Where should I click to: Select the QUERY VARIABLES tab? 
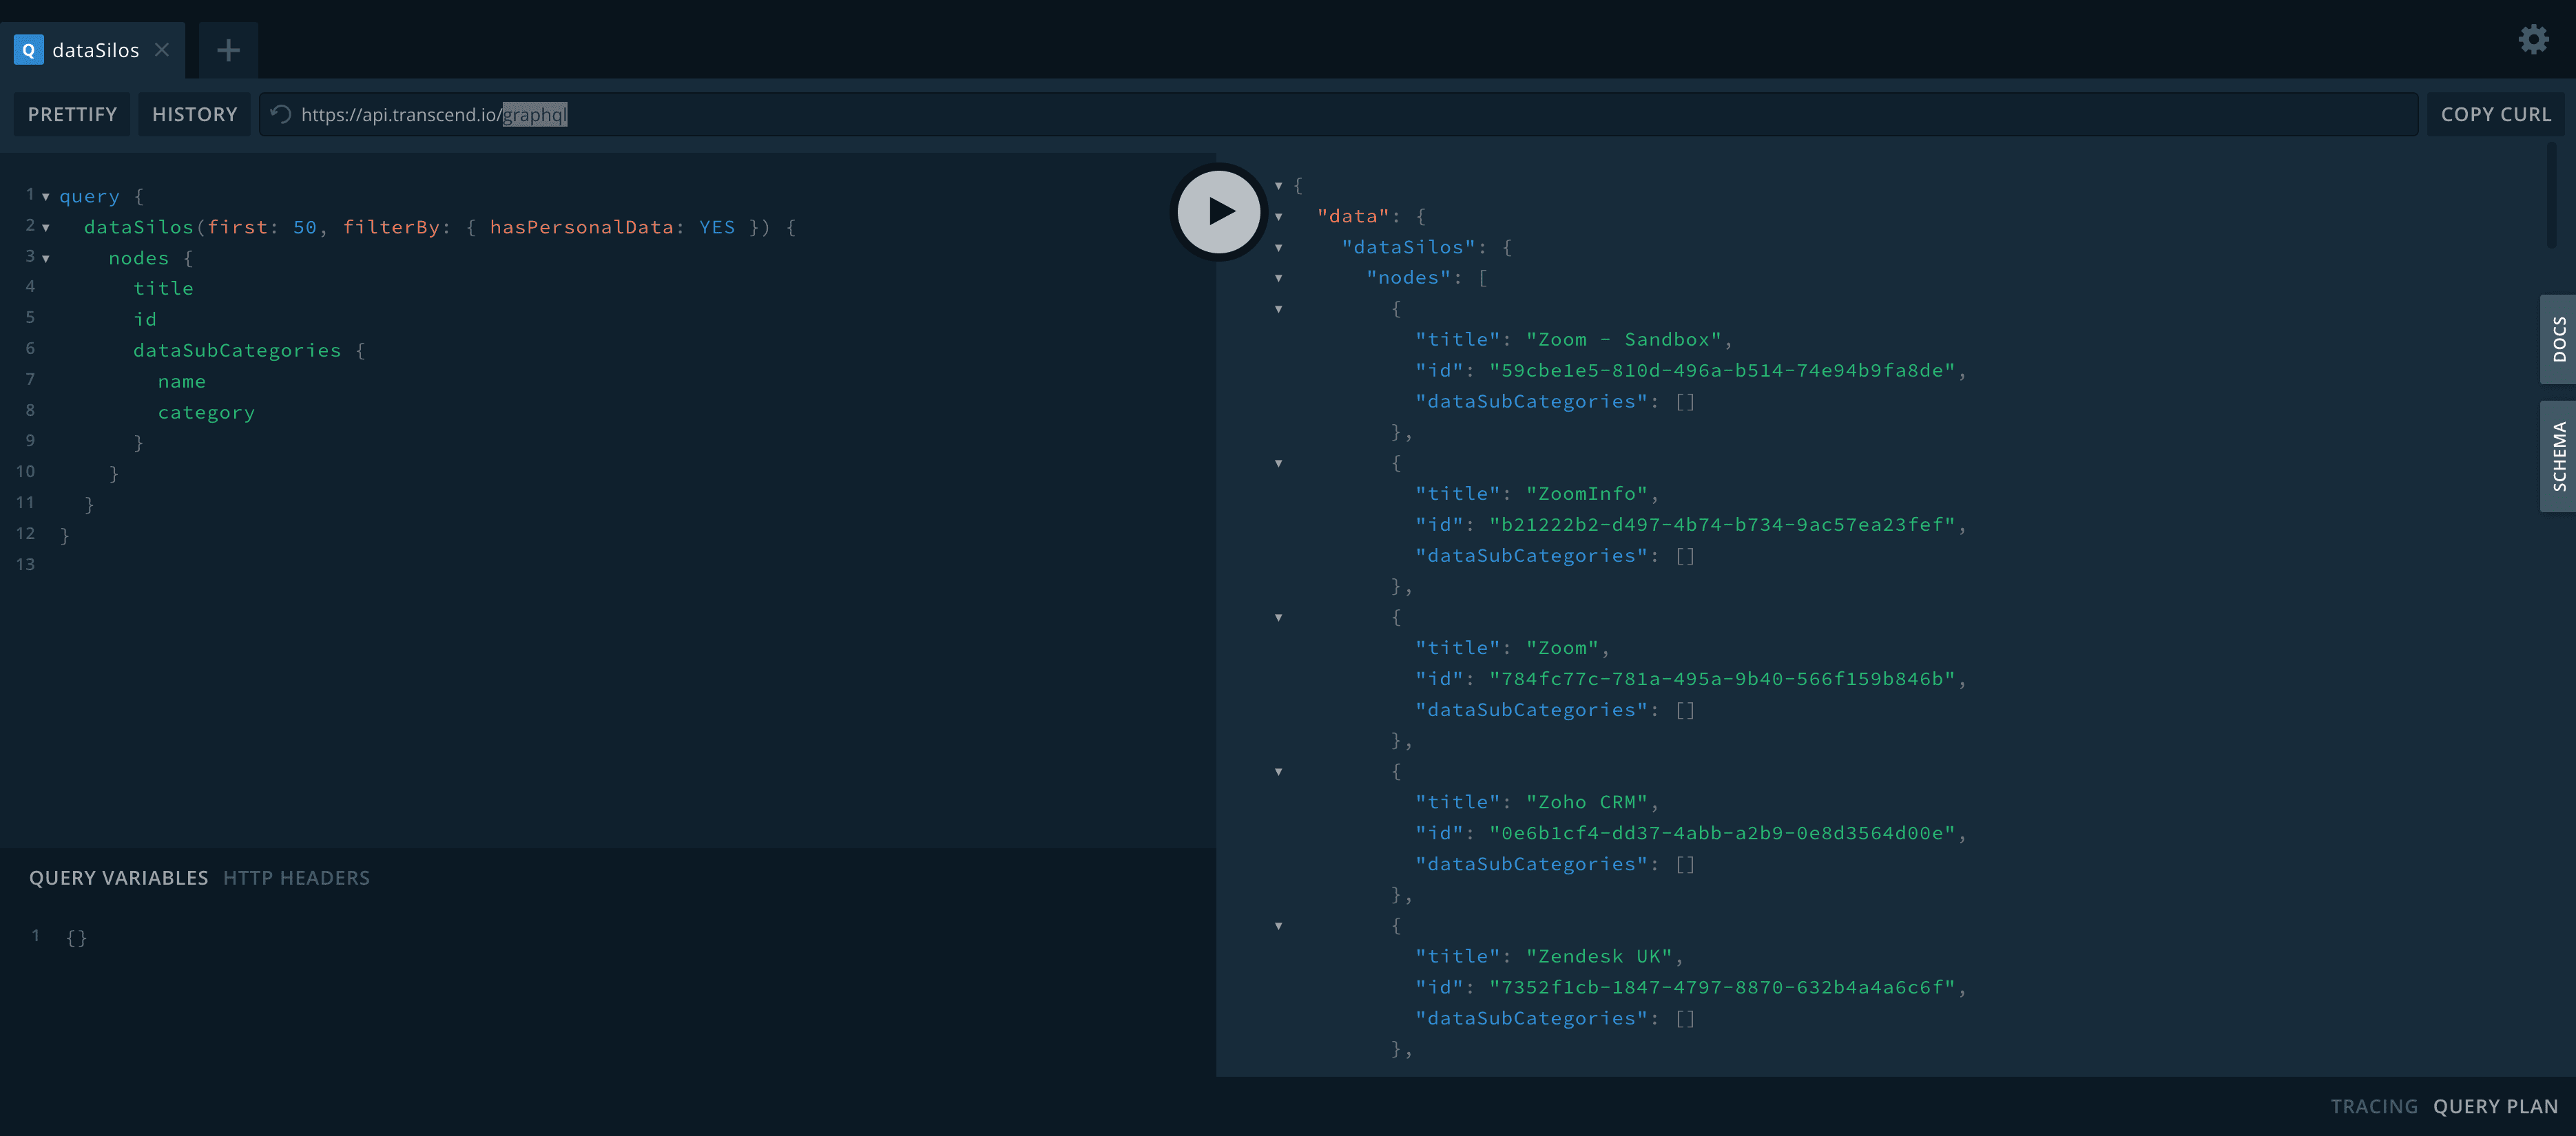[x=118, y=877]
